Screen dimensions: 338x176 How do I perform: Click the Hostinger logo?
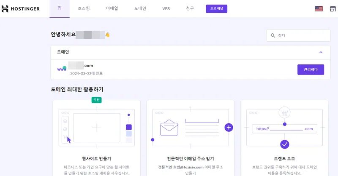(x=20, y=8)
